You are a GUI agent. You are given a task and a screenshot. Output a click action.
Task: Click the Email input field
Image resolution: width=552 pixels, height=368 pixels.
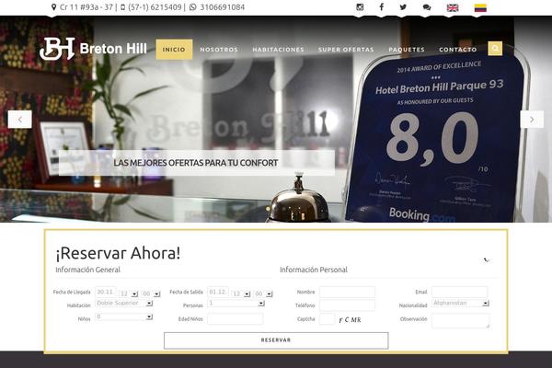tap(459, 292)
